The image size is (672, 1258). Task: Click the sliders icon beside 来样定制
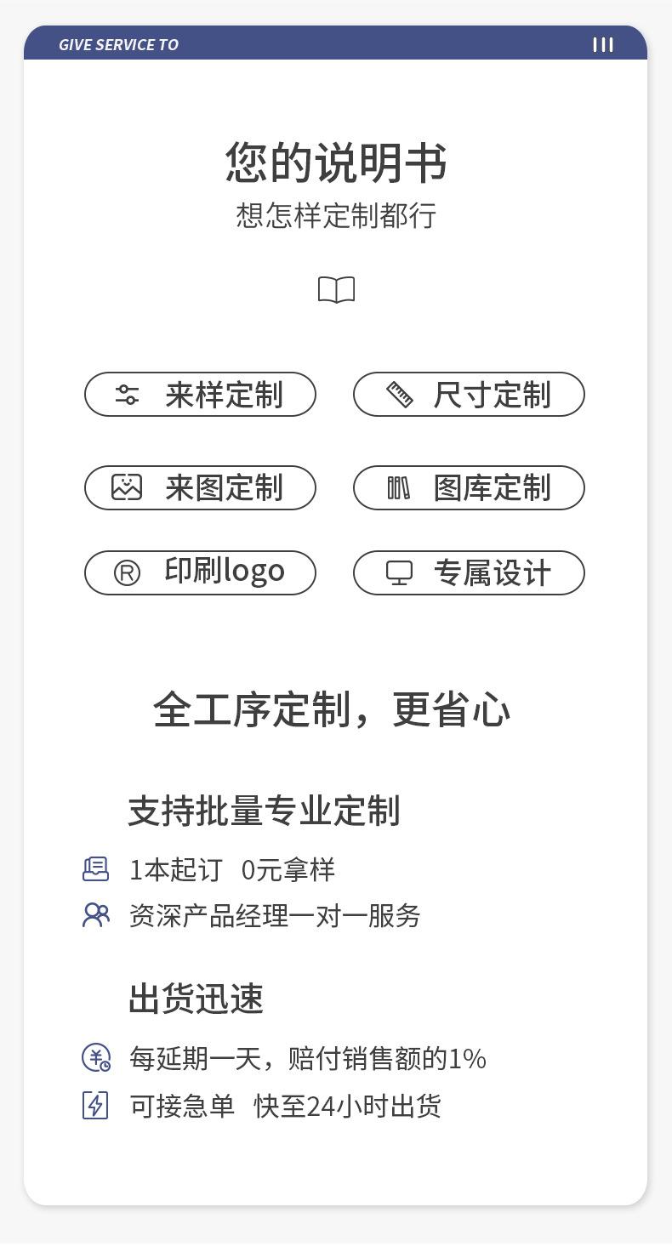click(127, 395)
